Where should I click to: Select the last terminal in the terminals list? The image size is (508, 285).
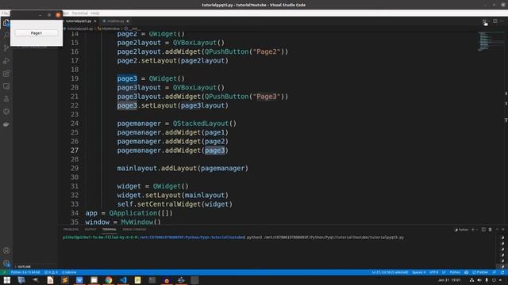pos(502,267)
